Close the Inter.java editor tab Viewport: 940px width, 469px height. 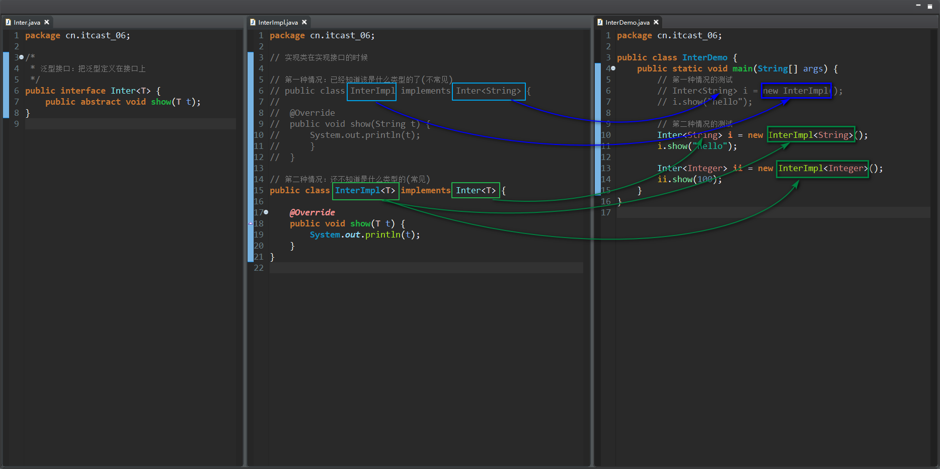[x=47, y=22]
